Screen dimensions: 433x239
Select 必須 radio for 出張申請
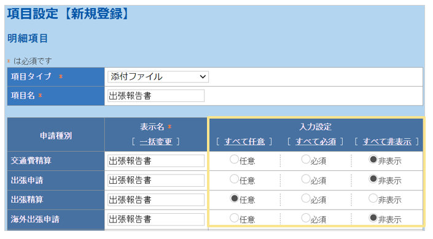click(306, 179)
